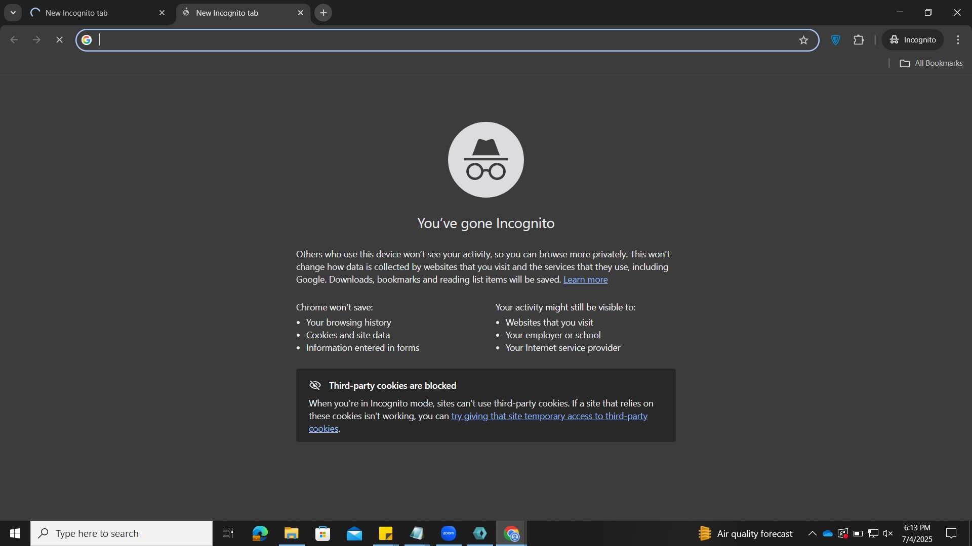This screenshot has height=546, width=972.
Task: Click 'Websites that you visit' list item
Action: coord(549,323)
